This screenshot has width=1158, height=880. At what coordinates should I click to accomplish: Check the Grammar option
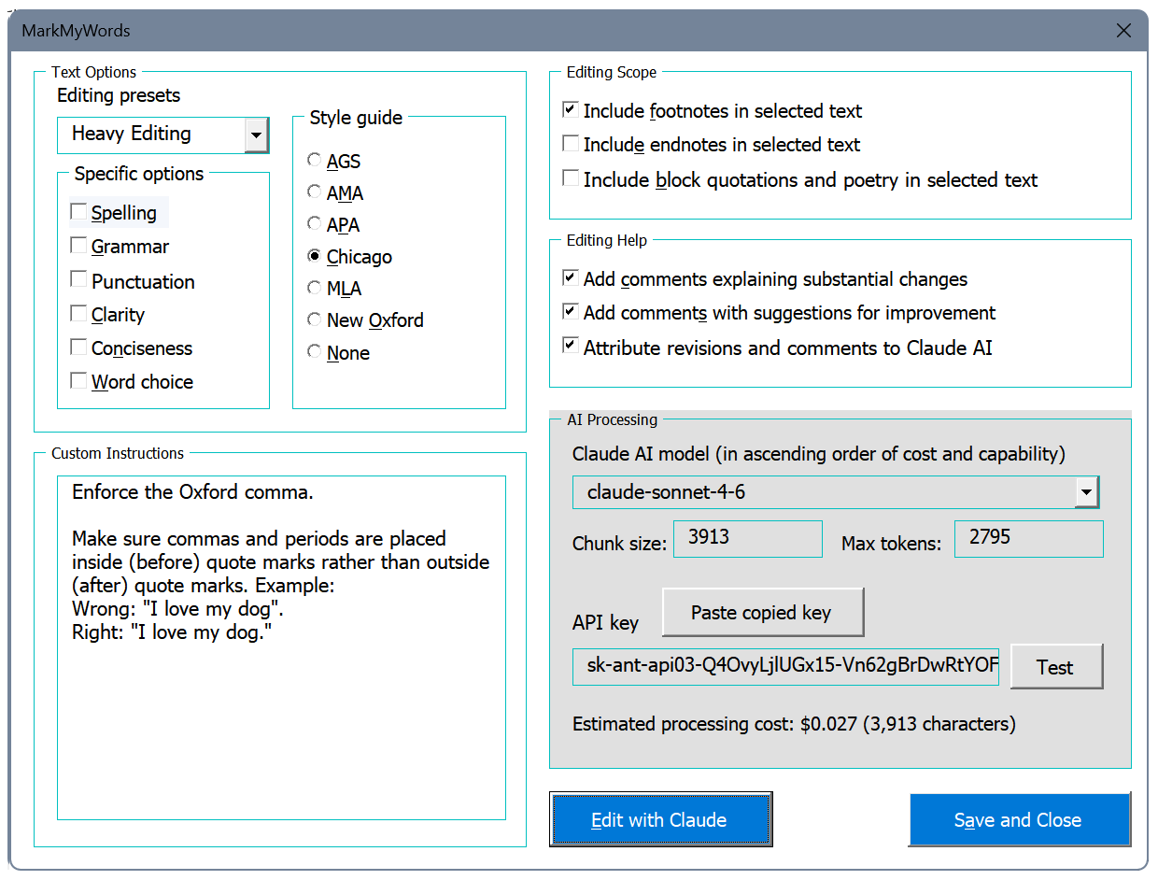[x=79, y=247]
